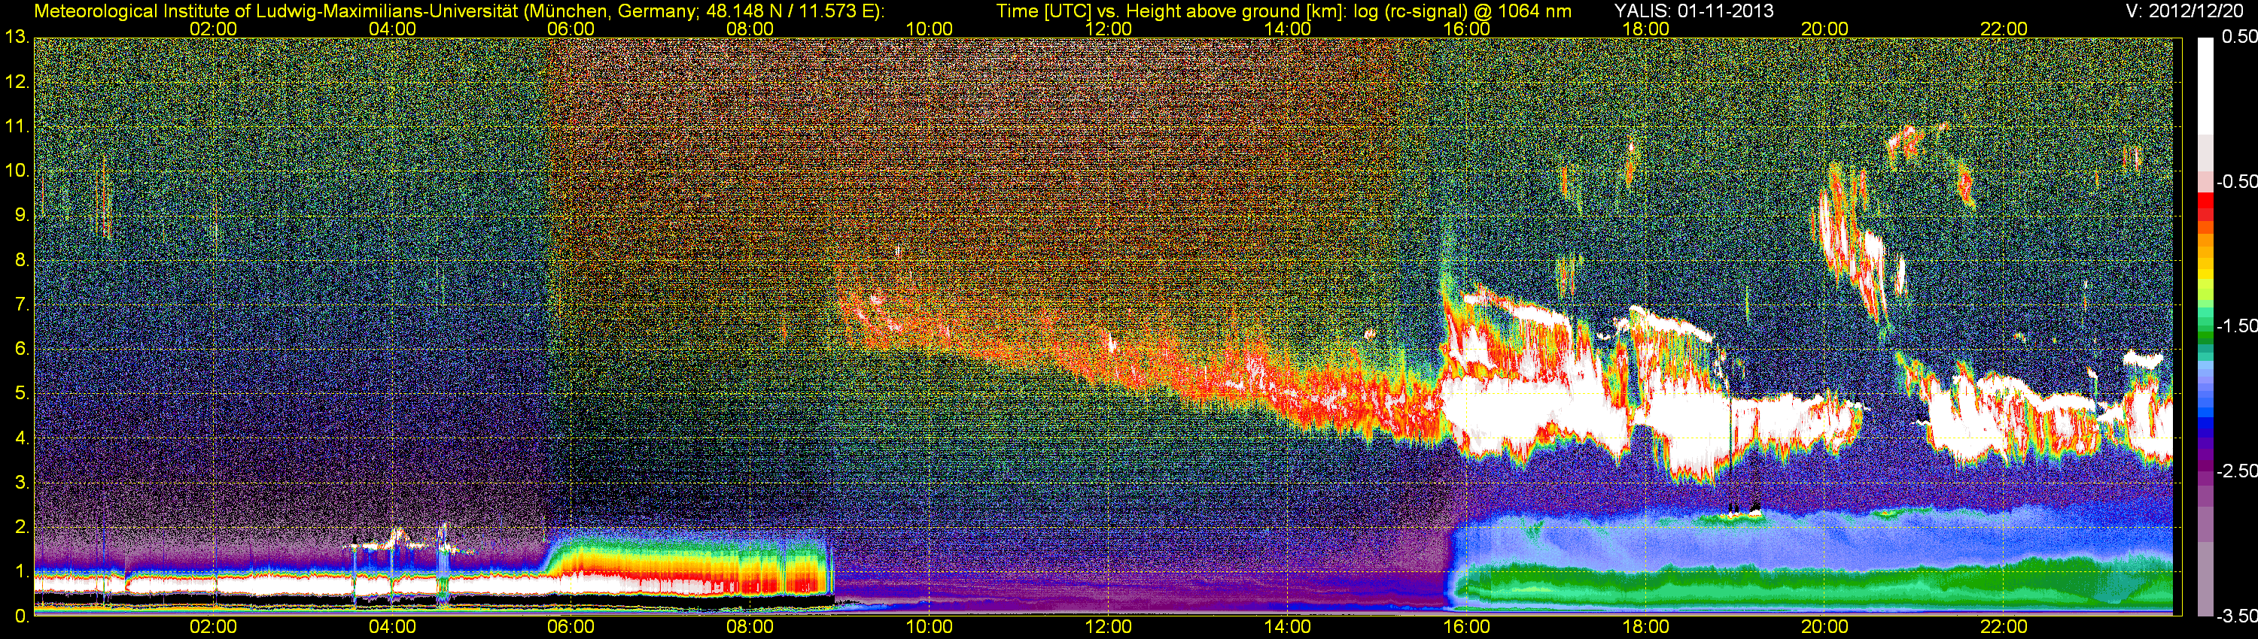The width and height of the screenshot is (2258, 639).
Task: Click the Meteorological Institute of Ludwig-Maximilians-Universität title text
Action: coord(458,11)
